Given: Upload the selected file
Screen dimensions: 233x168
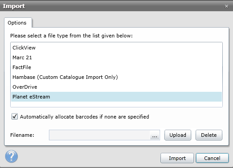Looking at the screenshot, I should click(178, 135).
